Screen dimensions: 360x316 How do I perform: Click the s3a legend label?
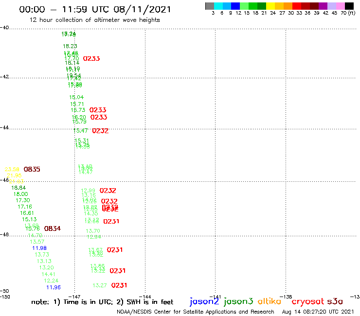[335, 301]
